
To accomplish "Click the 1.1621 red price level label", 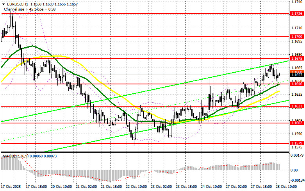I will pyautogui.click(x=297, y=106).
